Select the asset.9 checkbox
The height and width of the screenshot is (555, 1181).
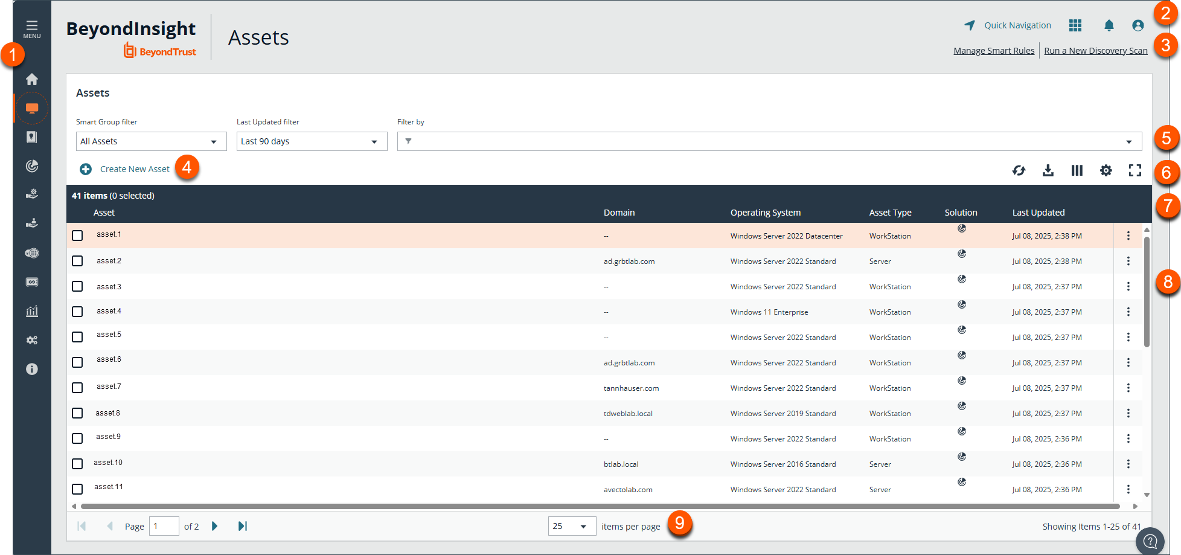coord(77,438)
